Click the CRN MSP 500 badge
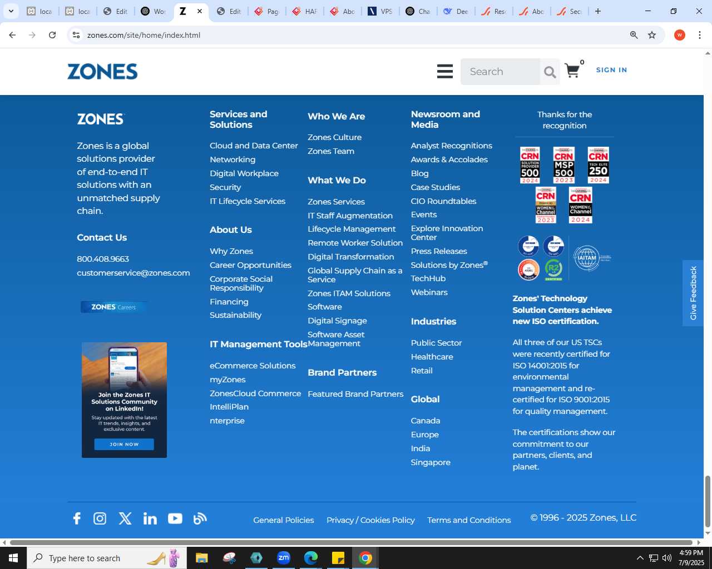Viewport: 712px width, 569px height. coord(564,165)
